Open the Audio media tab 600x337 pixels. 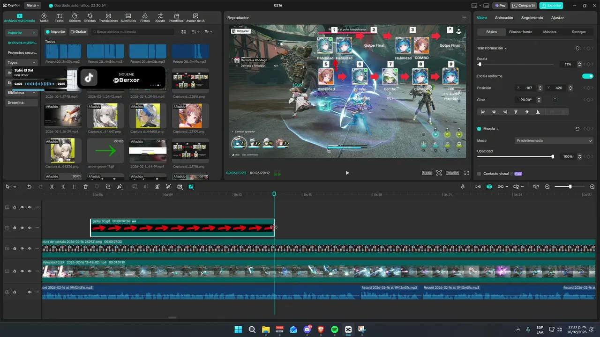click(44, 18)
